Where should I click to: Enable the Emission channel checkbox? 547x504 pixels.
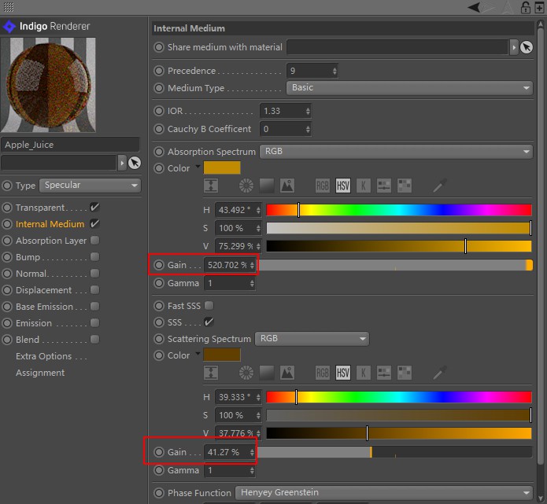point(94,323)
